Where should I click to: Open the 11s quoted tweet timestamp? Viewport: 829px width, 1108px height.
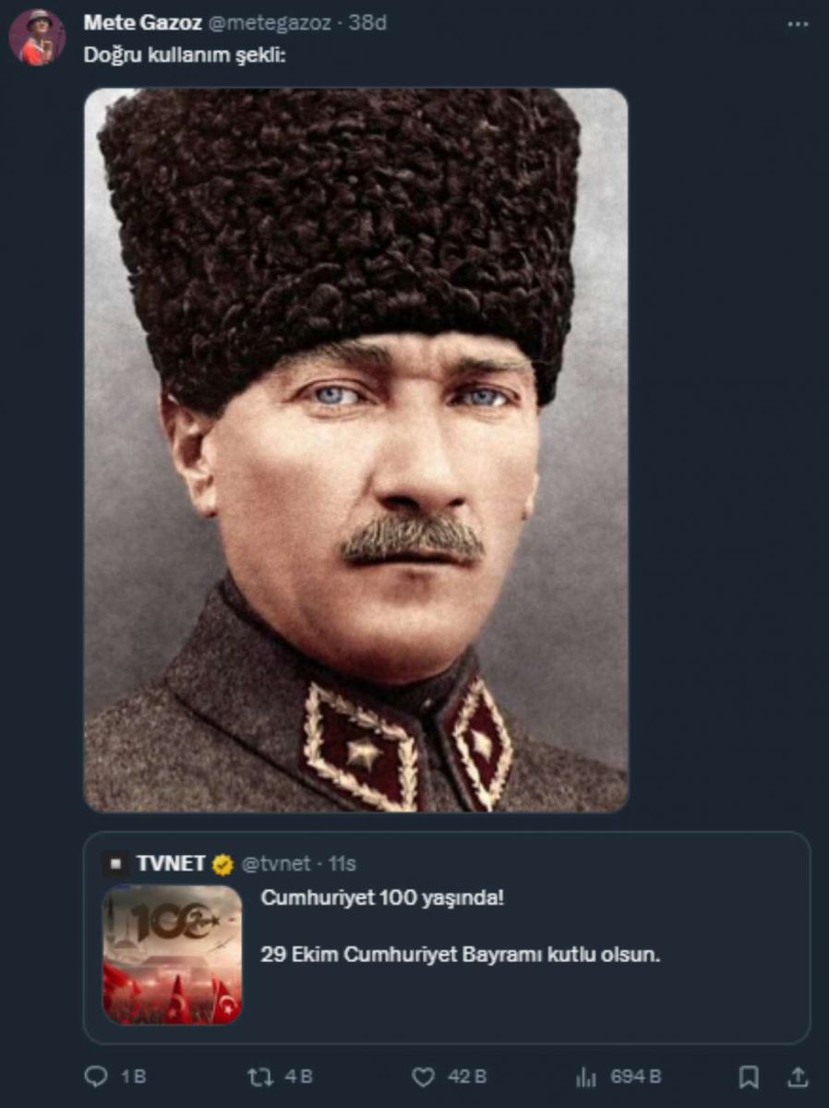click(342, 864)
